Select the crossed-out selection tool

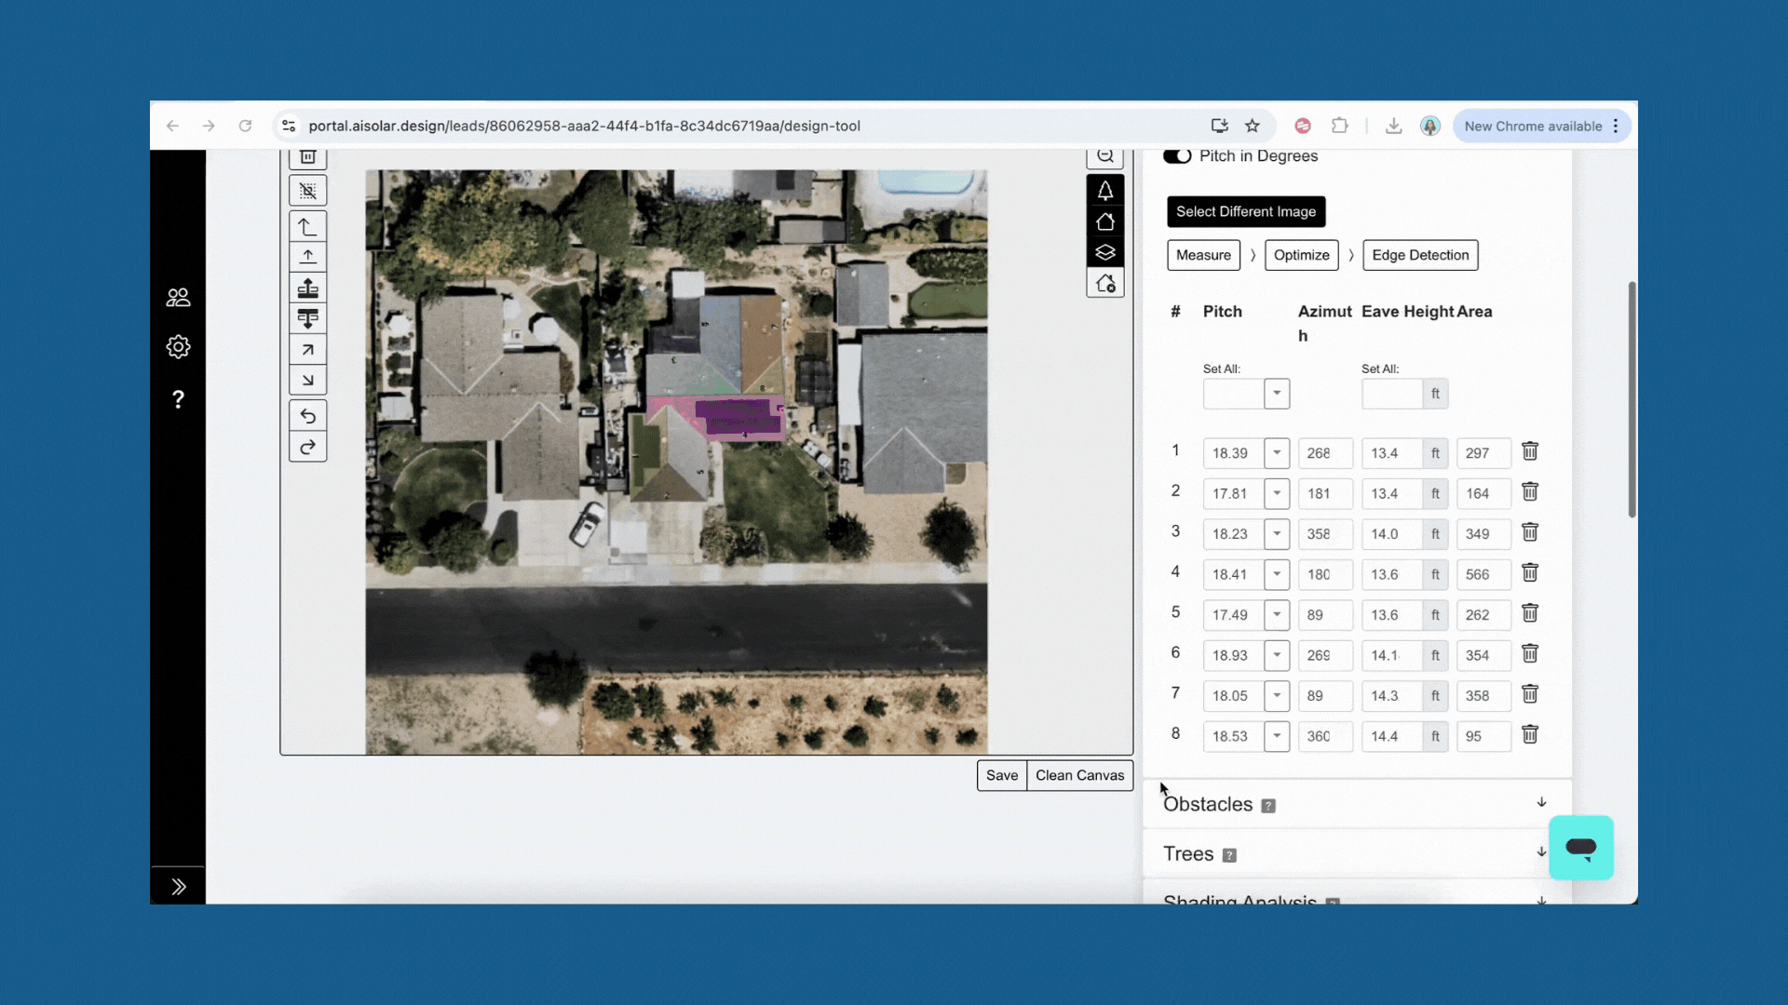308,191
